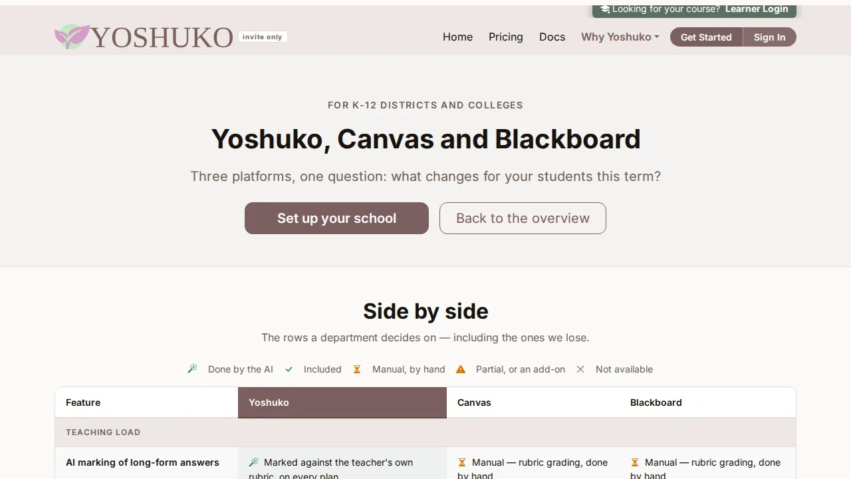
Task: Click the Three platforms, one question subtitle
Action: [425, 176]
